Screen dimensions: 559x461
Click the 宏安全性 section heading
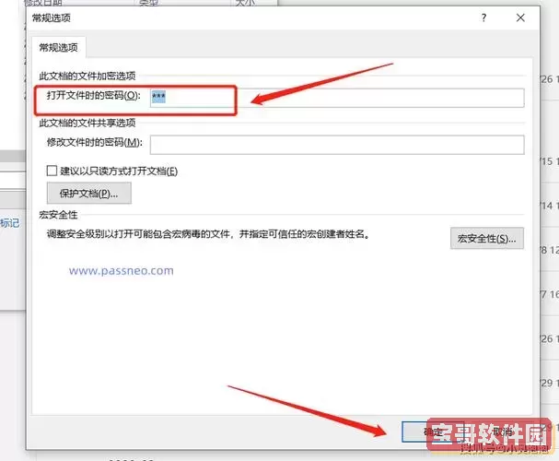[58, 215]
